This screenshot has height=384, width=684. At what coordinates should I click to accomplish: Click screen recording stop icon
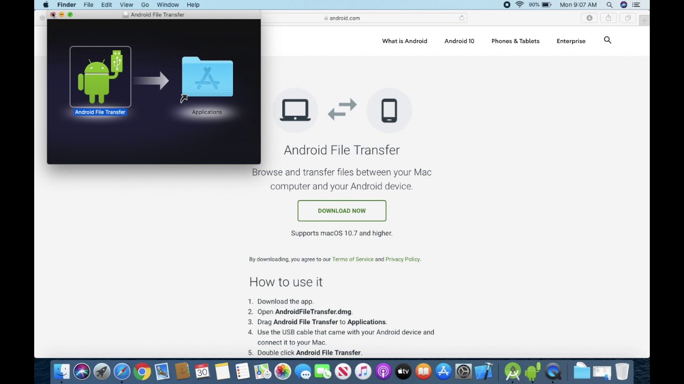click(507, 5)
